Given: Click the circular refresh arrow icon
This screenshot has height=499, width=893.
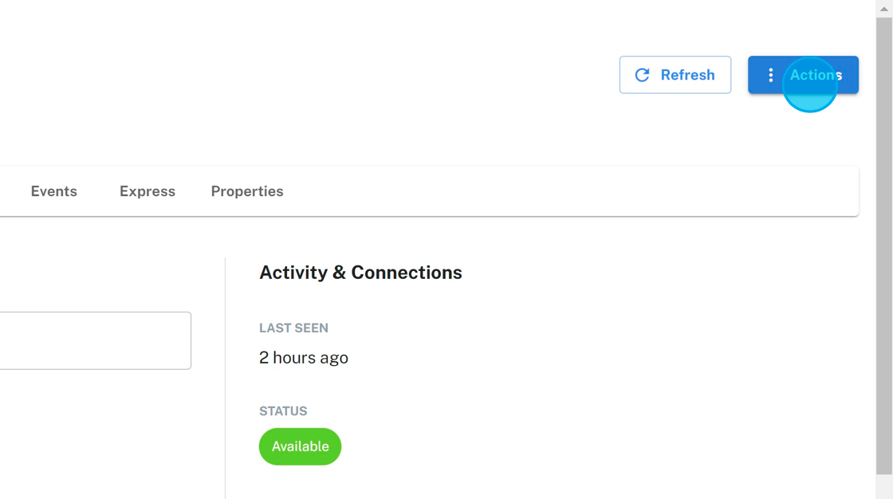Looking at the screenshot, I should point(642,75).
